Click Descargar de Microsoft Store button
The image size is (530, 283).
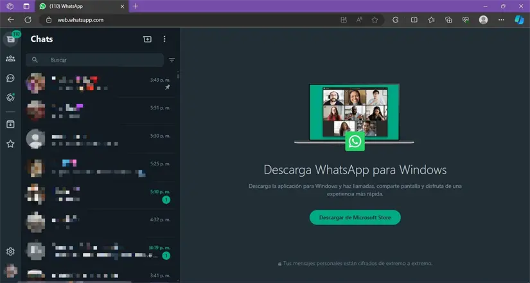pyautogui.click(x=355, y=217)
